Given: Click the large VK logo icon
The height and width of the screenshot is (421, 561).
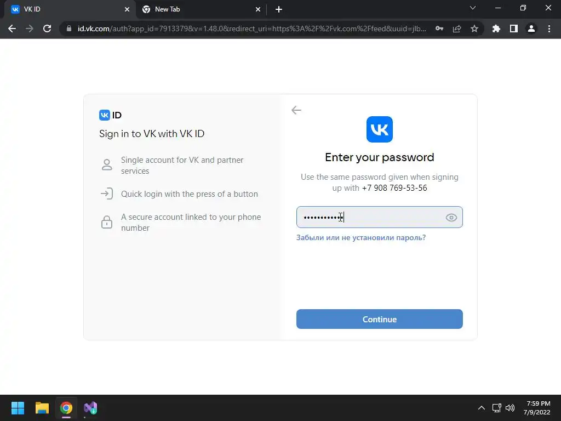Looking at the screenshot, I should (x=379, y=129).
